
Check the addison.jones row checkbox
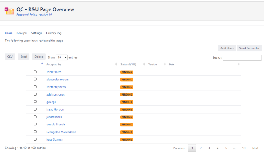(35, 94)
